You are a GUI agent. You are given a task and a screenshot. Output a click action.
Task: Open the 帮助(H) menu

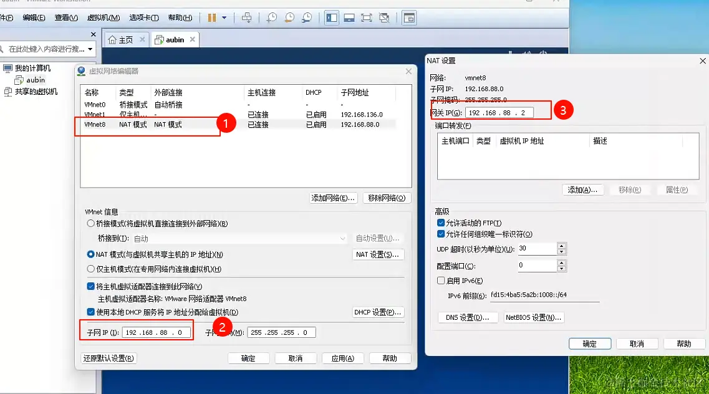(180, 17)
